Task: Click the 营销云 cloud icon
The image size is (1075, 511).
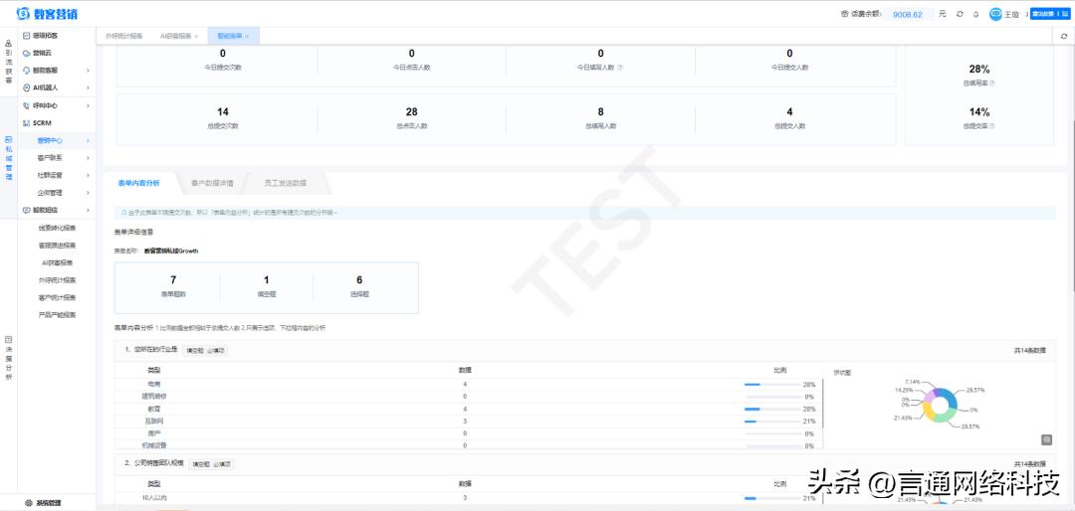Action: click(26, 53)
